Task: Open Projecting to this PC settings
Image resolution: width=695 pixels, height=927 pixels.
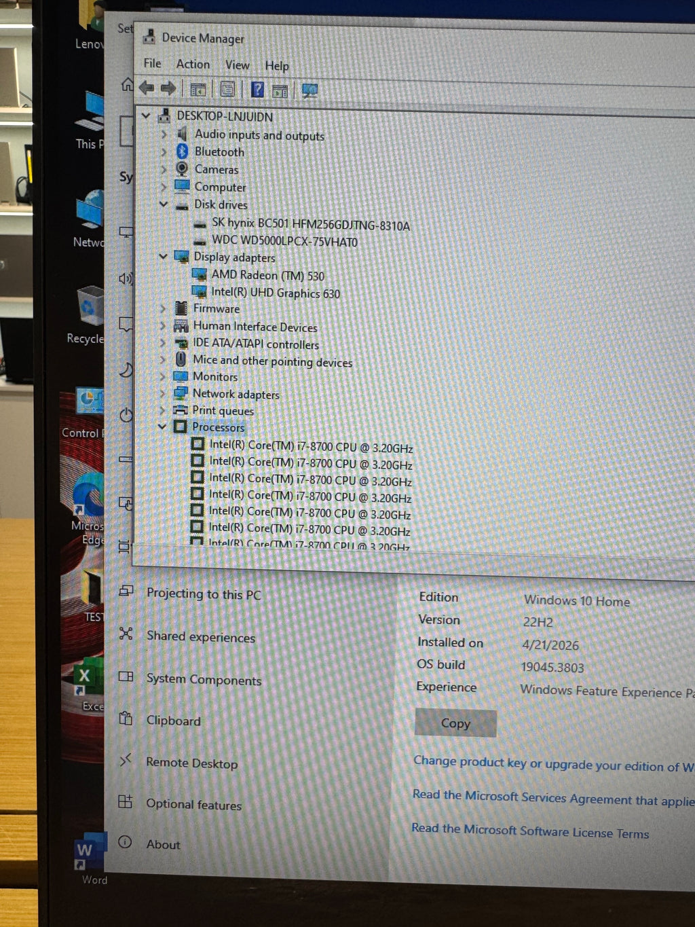Action: pyautogui.click(x=204, y=594)
